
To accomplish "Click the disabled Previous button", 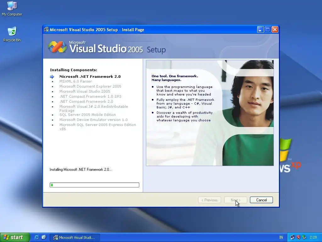I will point(209,200).
